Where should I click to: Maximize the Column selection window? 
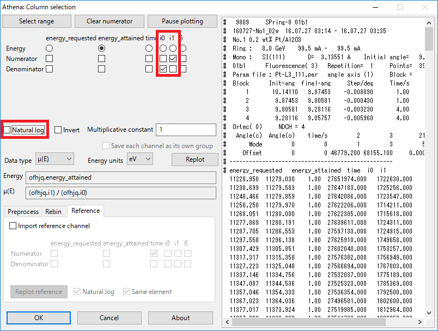tap(400, 7)
